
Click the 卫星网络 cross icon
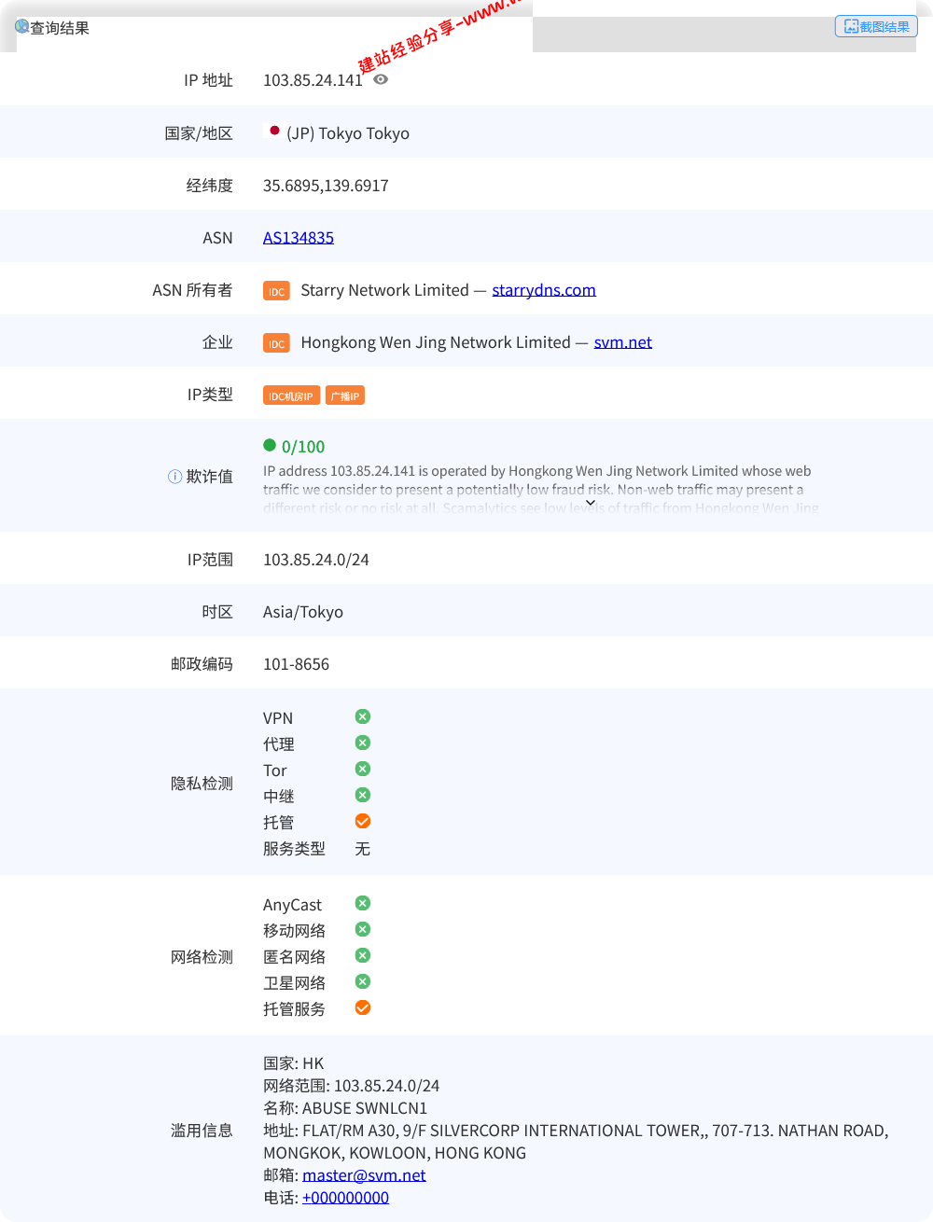coord(363,981)
